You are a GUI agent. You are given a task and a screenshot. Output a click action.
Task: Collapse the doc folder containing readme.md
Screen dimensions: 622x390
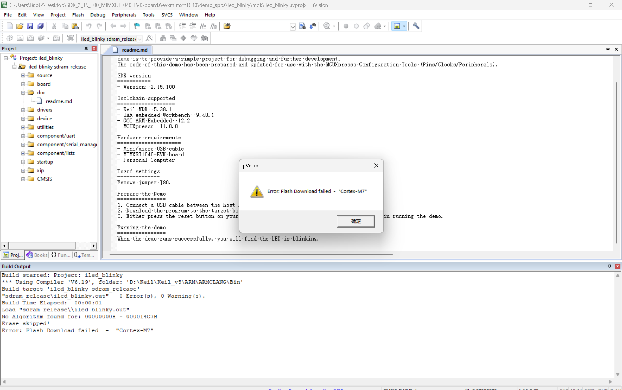23,92
